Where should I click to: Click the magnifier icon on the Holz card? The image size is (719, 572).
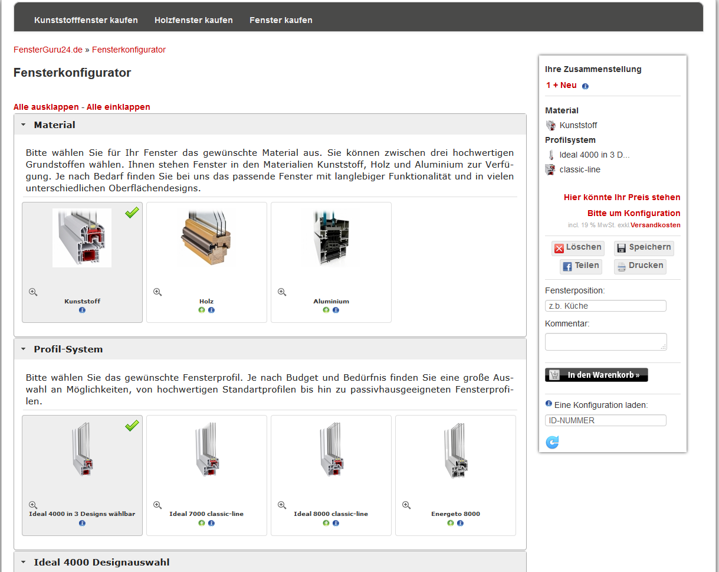coord(157,292)
